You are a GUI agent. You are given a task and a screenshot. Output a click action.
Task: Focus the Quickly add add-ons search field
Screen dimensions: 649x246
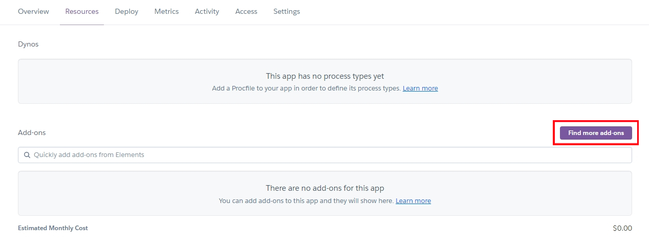[x=325, y=155]
